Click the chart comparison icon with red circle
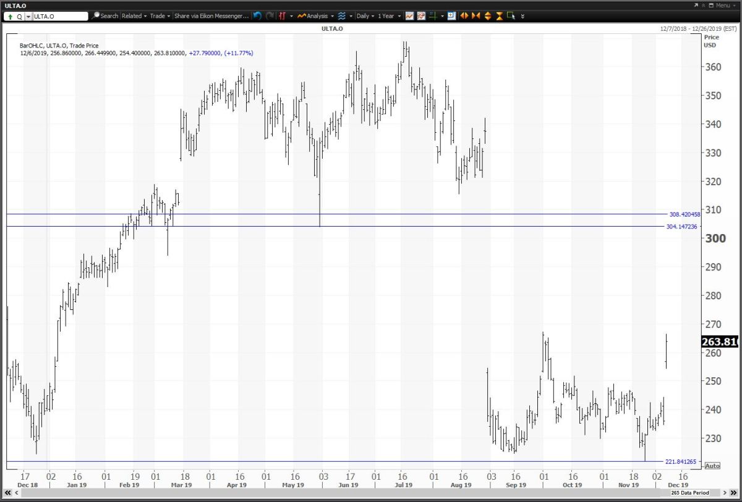This screenshot has width=742, height=502. pos(421,16)
